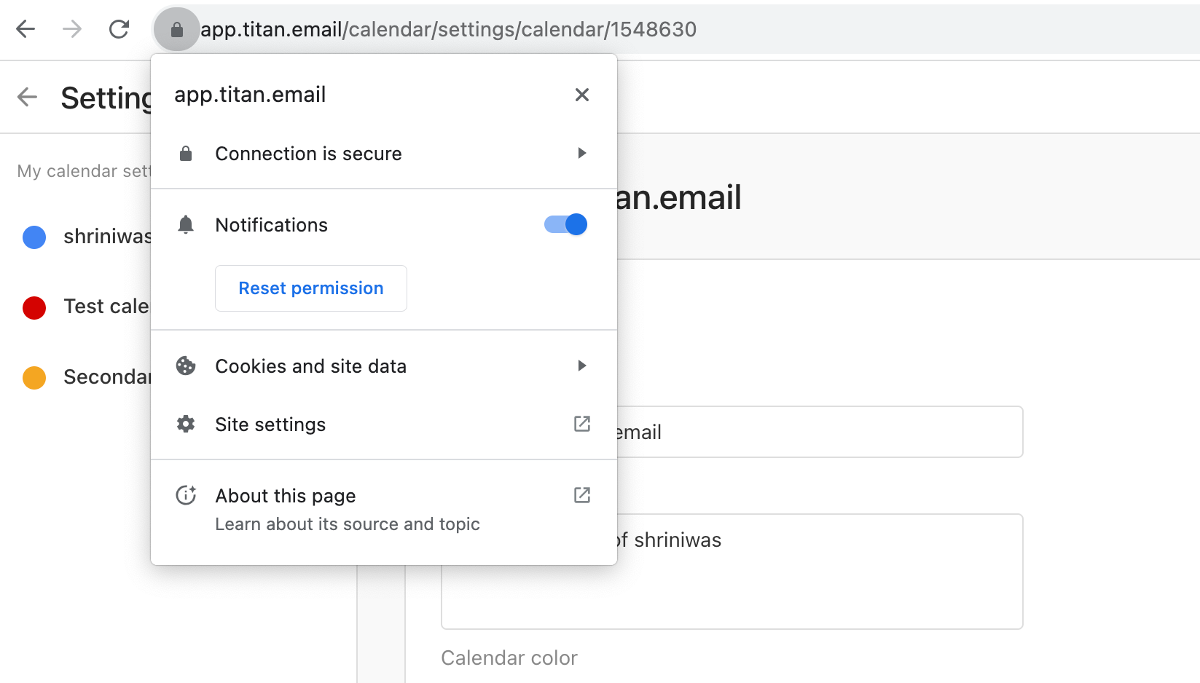Click the Notifications bell icon

(x=186, y=224)
